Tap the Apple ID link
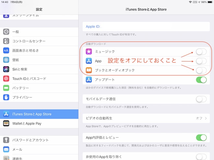Viewport: 214px width, 160px height. click(x=93, y=27)
